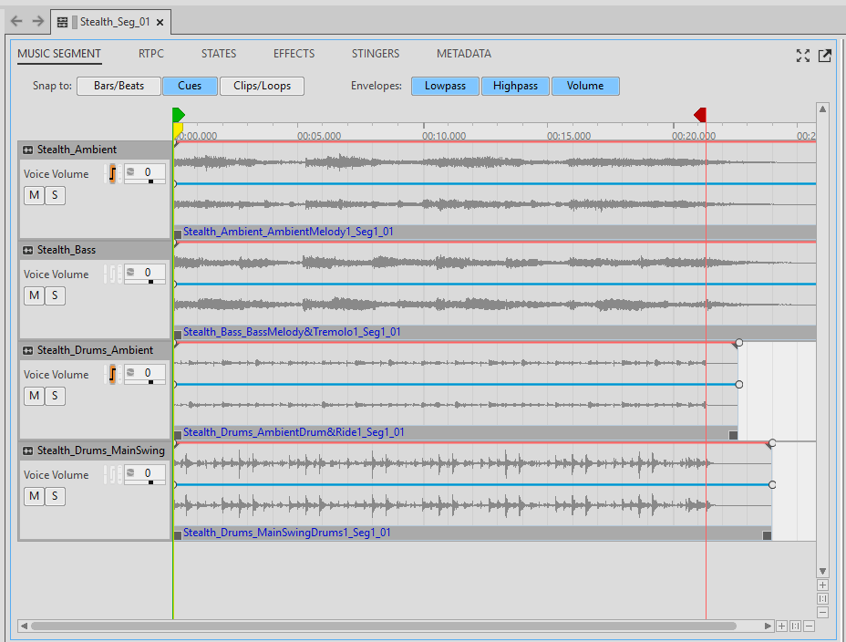Toggle Snap to Bars/Beats
Viewport: 846px width, 642px height.
point(119,86)
